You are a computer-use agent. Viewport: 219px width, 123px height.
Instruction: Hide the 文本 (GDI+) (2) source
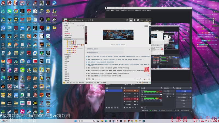[135, 91]
